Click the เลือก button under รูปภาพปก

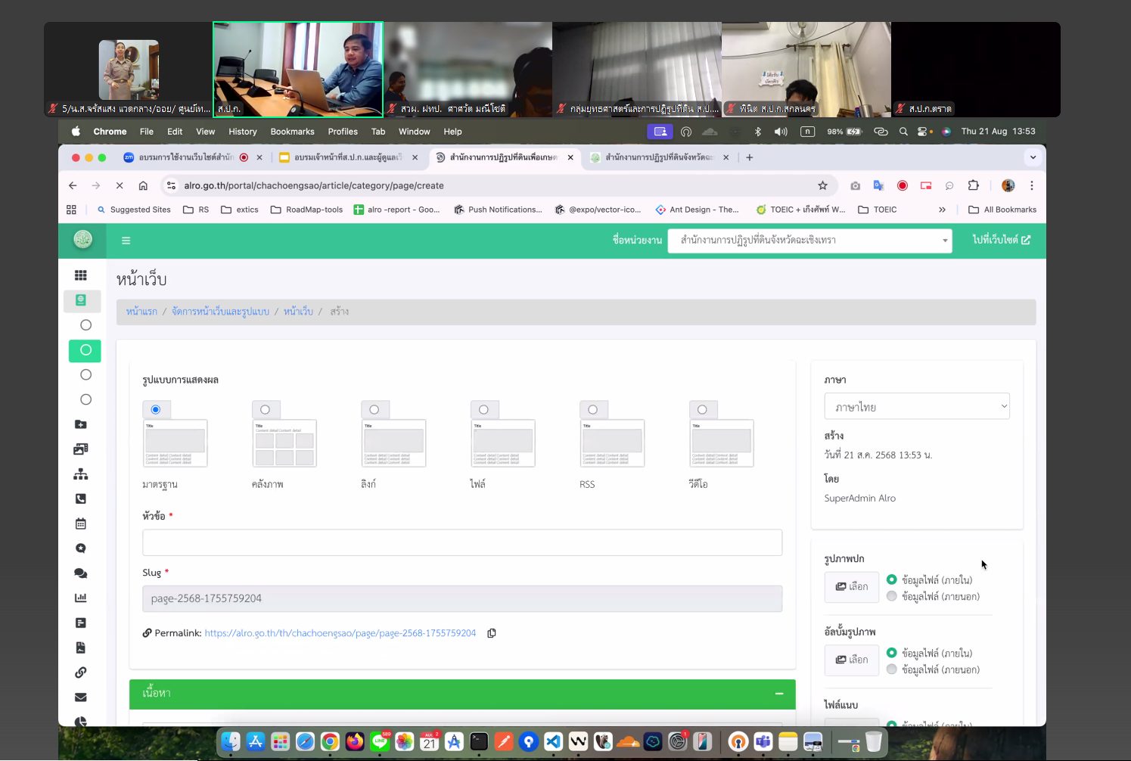(851, 587)
